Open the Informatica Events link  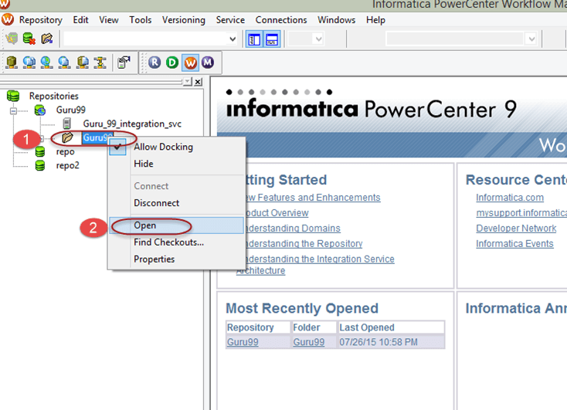[x=514, y=244]
